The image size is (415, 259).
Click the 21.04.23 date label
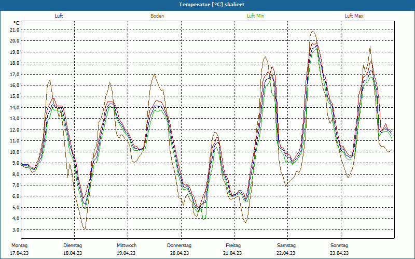pyautogui.click(x=232, y=253)
